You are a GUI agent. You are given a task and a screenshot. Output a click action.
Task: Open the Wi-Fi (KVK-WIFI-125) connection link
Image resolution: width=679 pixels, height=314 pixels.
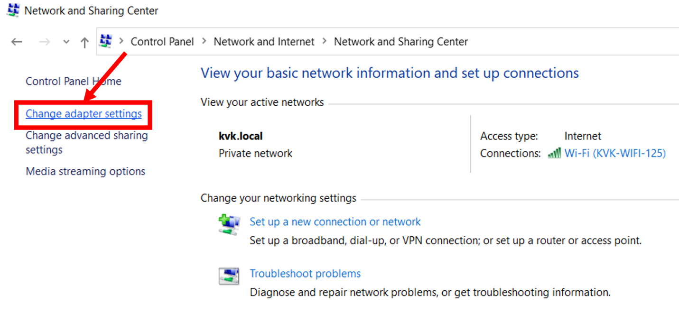615,153
